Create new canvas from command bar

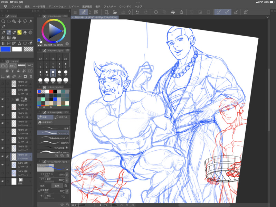point(106,12)
